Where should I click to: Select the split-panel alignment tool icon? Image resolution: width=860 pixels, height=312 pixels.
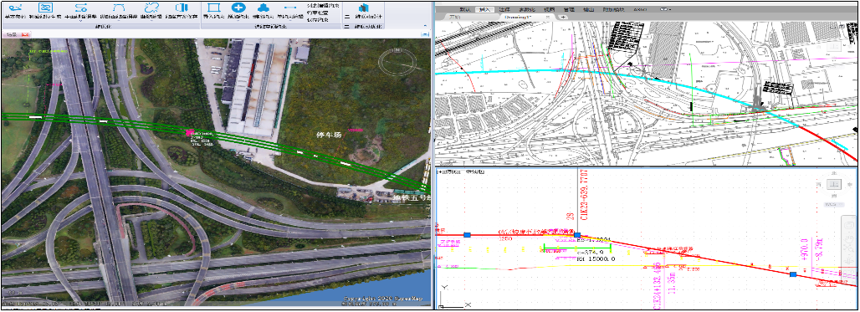click(182, 8)
